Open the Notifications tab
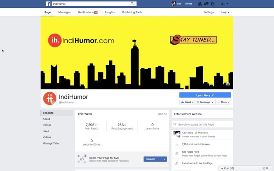 (x=88, y=12)
